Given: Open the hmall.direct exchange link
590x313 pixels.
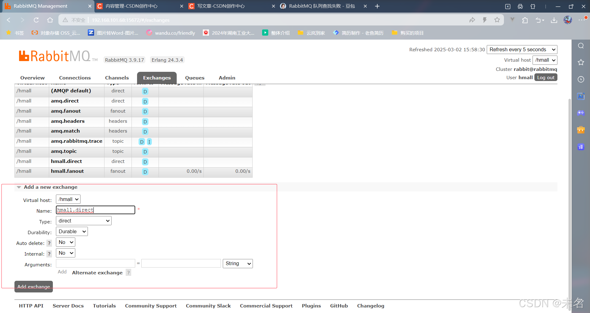Looking at the screenshot, I should coord(66,161).
